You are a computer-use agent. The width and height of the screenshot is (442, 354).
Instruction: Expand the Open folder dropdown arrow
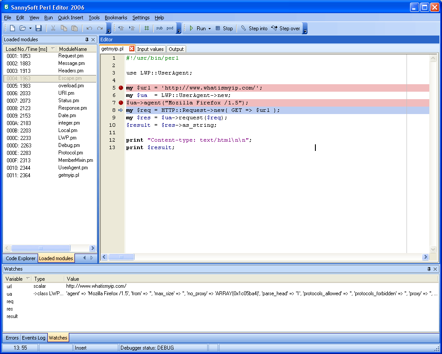click(30, 29)
